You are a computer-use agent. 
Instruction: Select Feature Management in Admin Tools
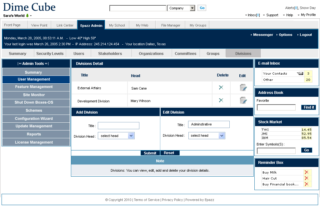pyautogui.click(x=34, y=87)
